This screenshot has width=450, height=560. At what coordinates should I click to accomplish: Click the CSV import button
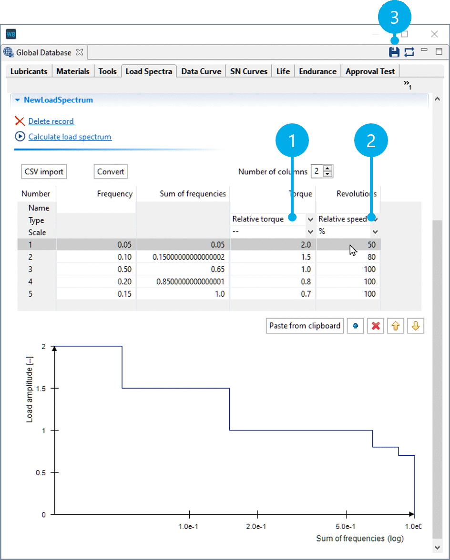click(44, 171)
